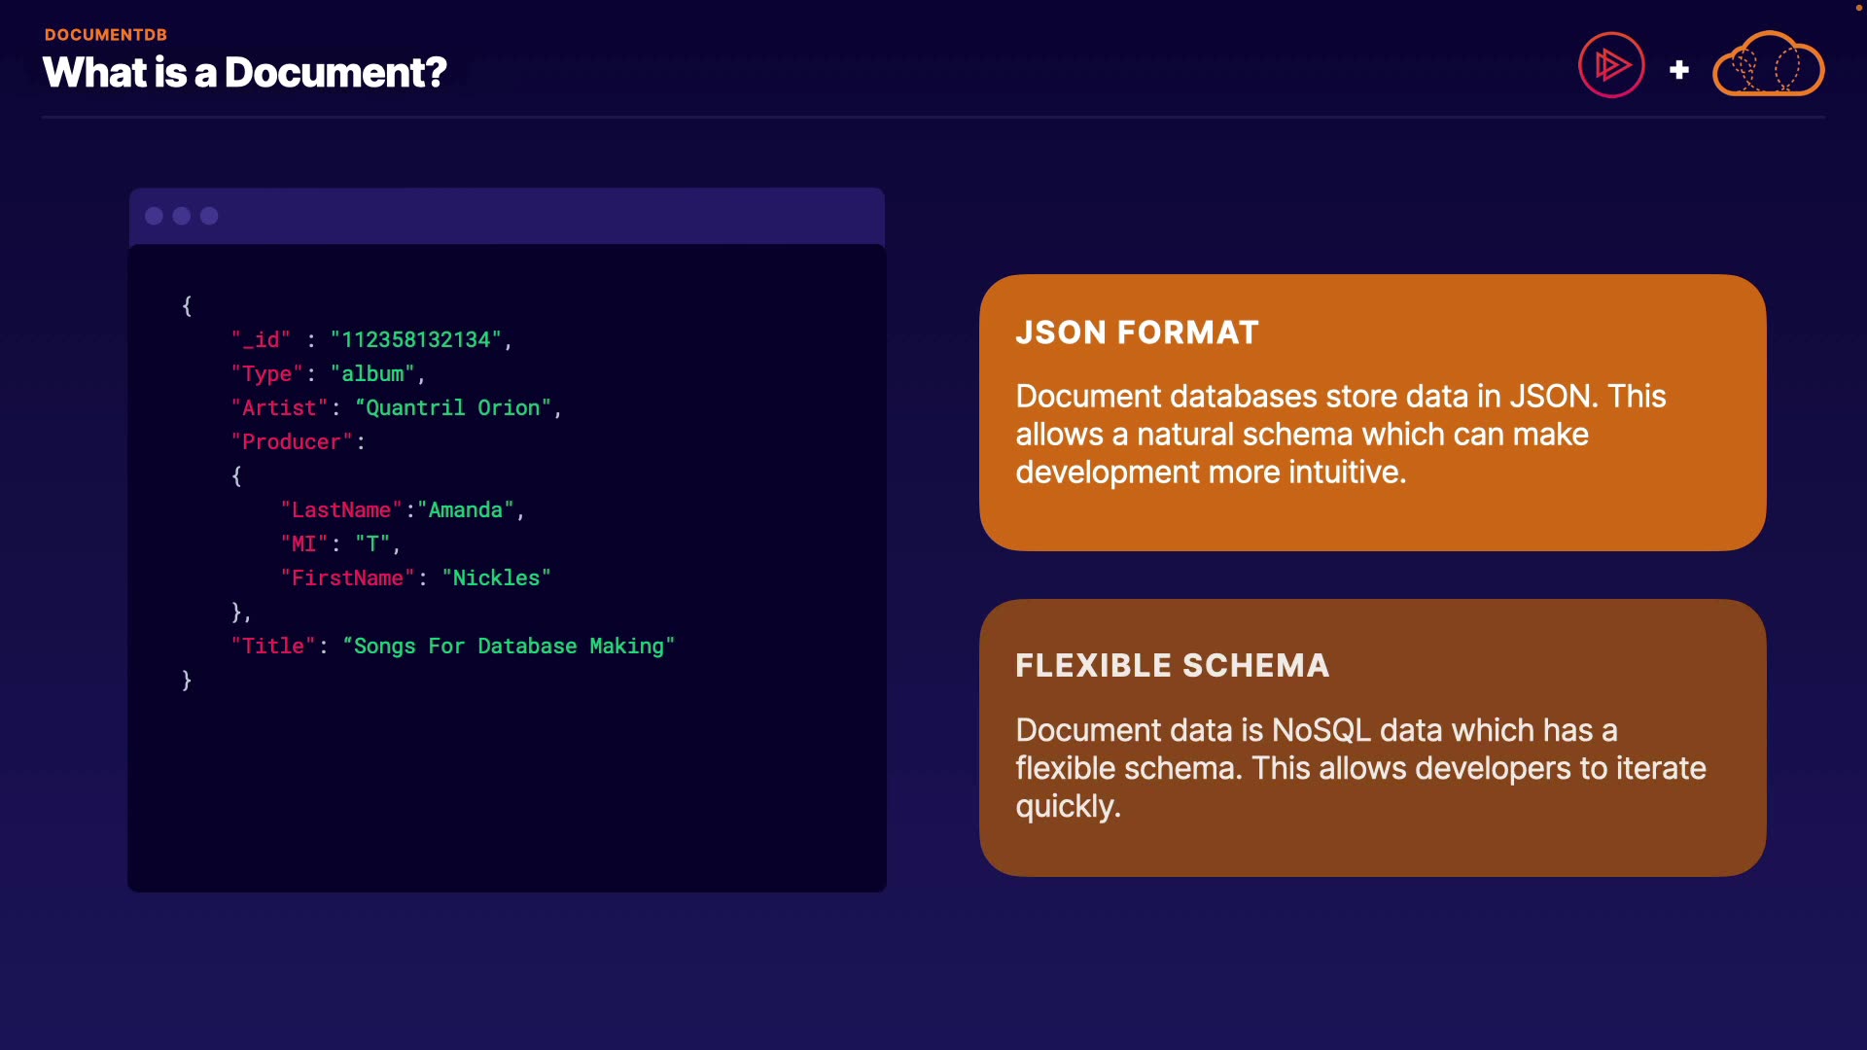Click the A Cloud Guru cloud logo

(1768, 65)
